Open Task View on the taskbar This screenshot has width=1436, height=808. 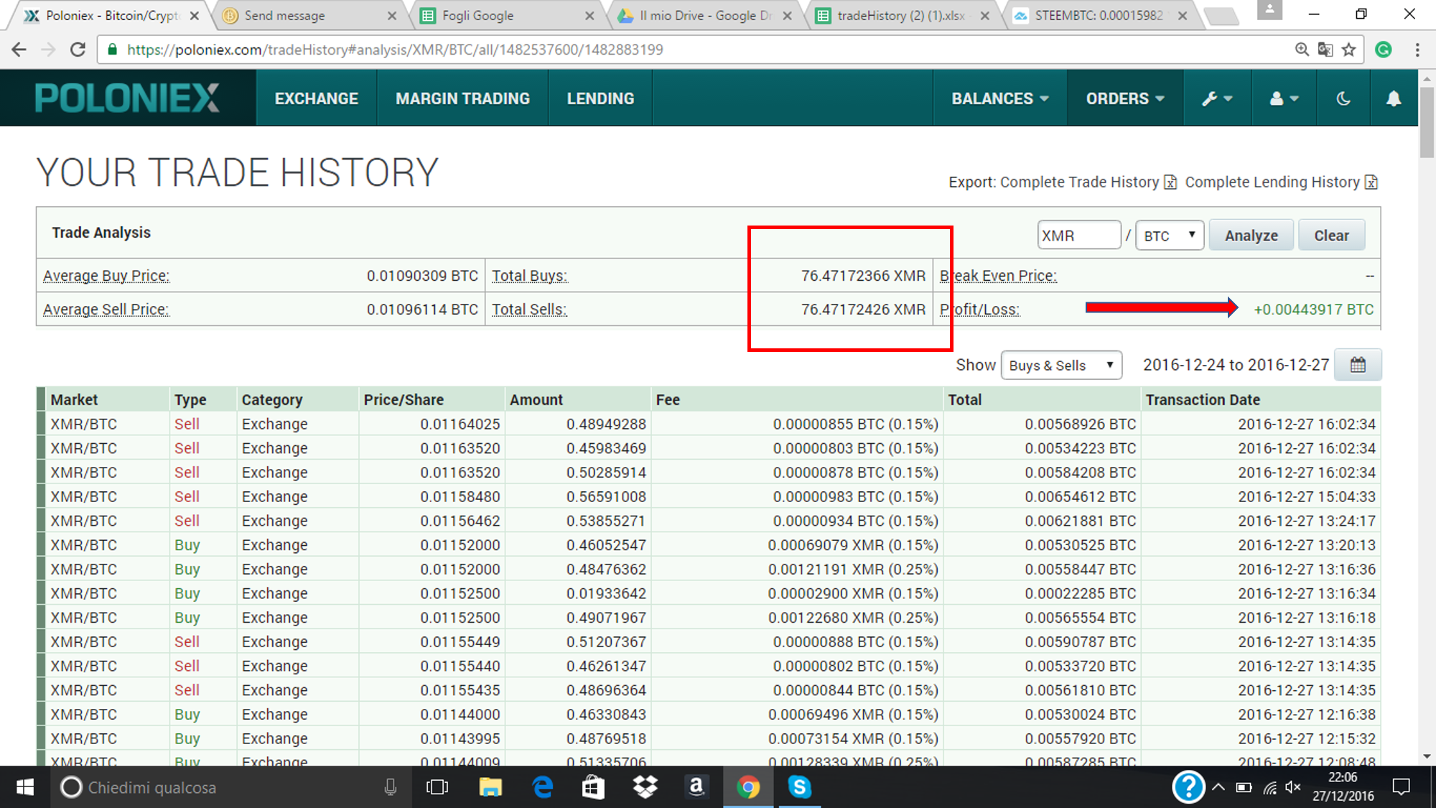click(x=437, y=787)
